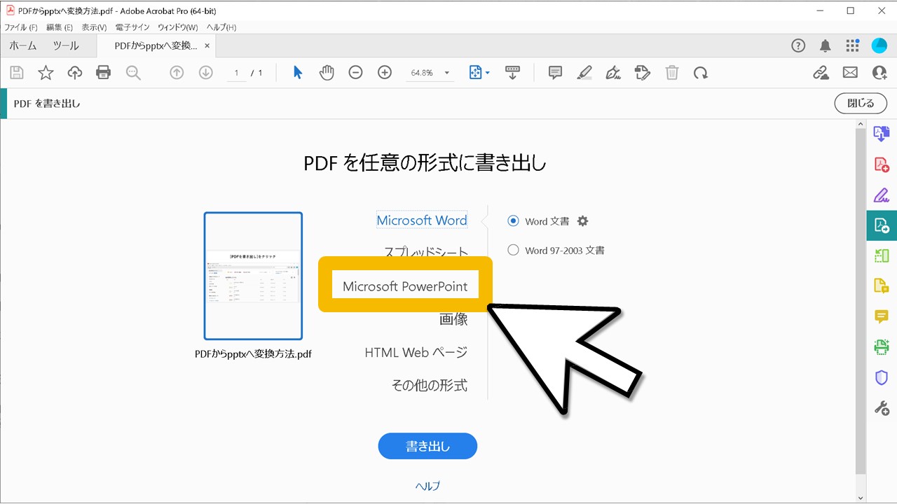Open the Create PDF tool

(x=881, y=163)
